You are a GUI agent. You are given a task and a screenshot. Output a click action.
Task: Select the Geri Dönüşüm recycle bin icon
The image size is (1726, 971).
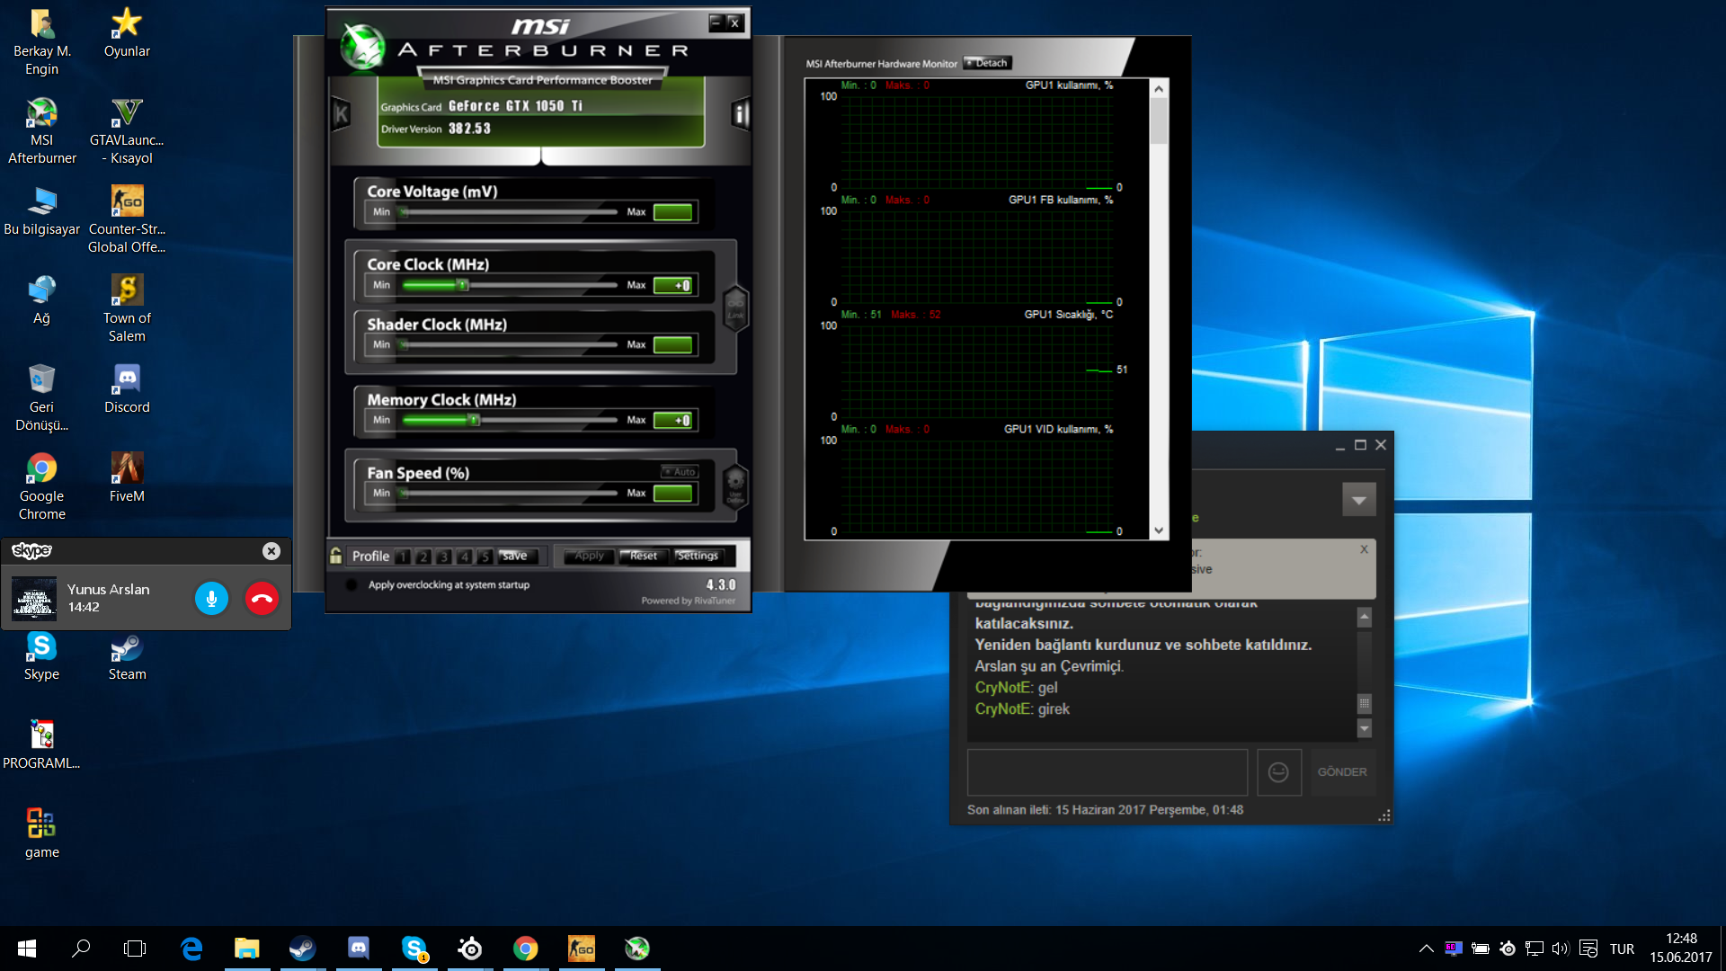41,398
